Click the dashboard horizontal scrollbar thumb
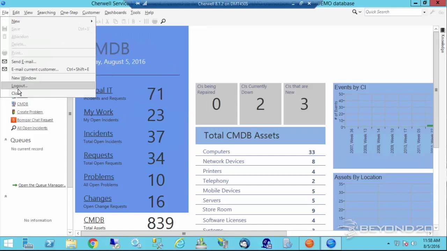Image resolution: width=447 pixels, height=251 pixels. [x=184, y=233]
